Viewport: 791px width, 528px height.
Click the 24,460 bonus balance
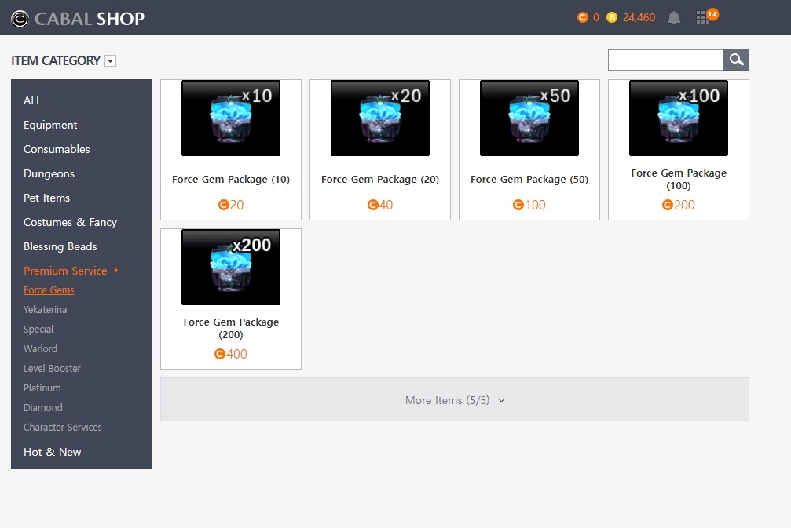(639, 17)
